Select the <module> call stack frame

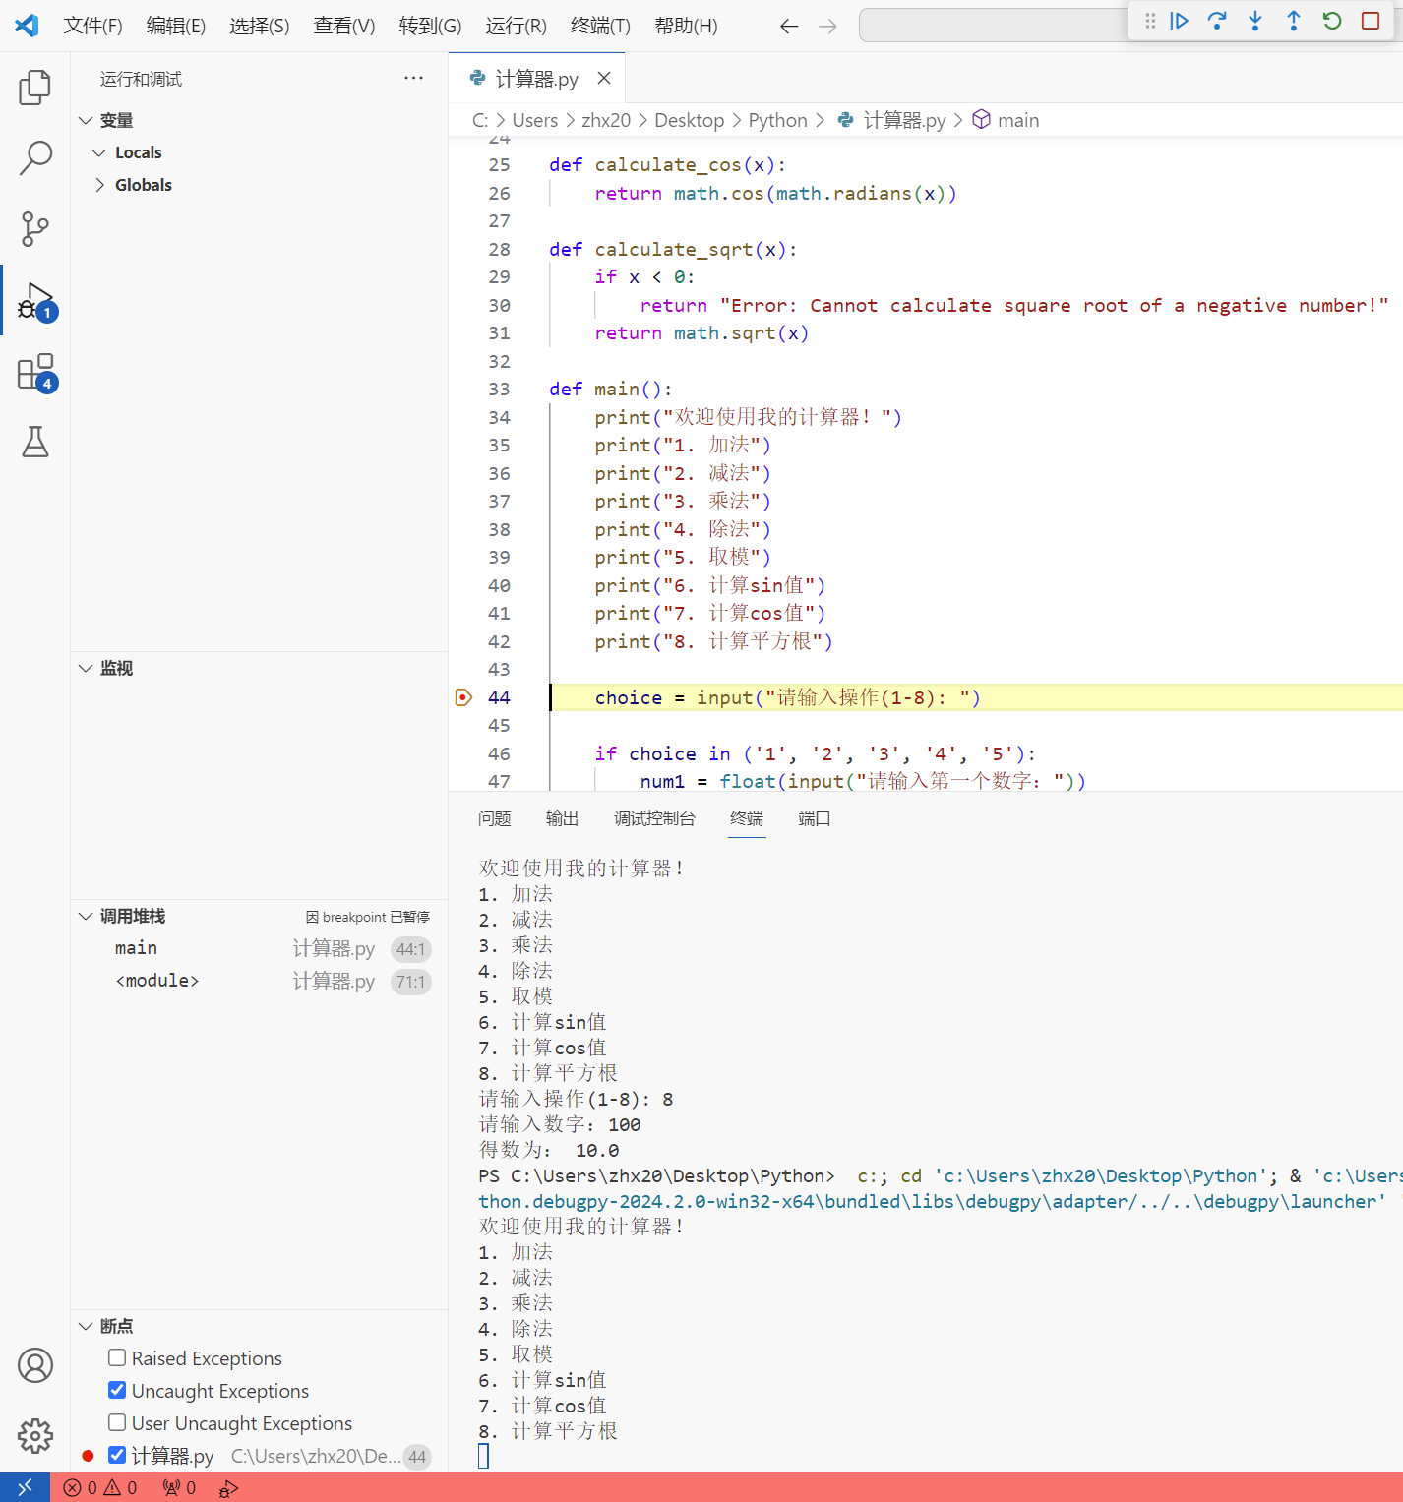(157, 981)
